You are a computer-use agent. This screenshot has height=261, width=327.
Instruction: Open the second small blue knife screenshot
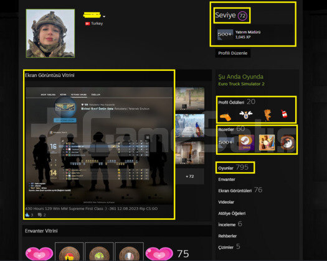pos(190,126)
